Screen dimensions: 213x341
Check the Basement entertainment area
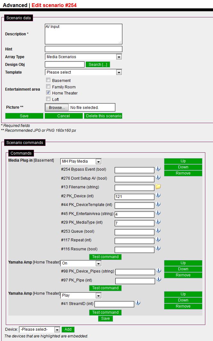[x=48, y=80]
